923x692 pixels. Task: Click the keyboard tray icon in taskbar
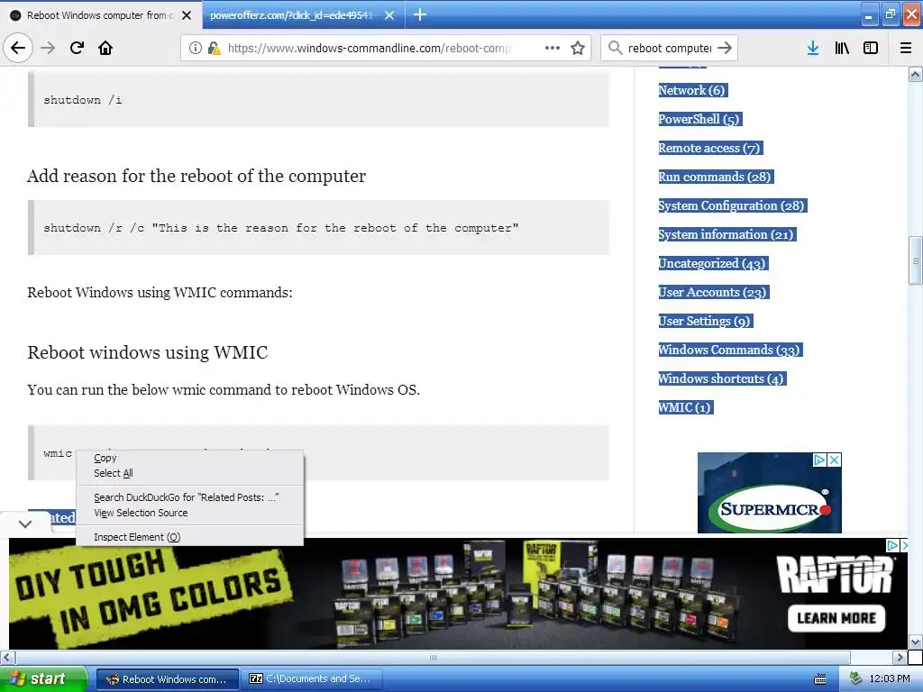point(820,679)
